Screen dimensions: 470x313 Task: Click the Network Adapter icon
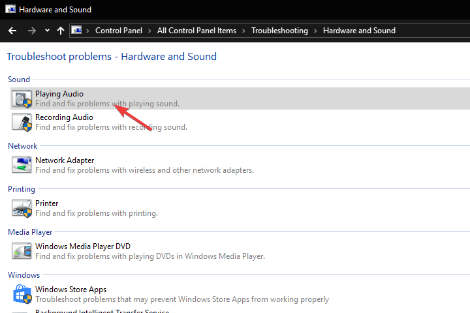click(22, 165)
